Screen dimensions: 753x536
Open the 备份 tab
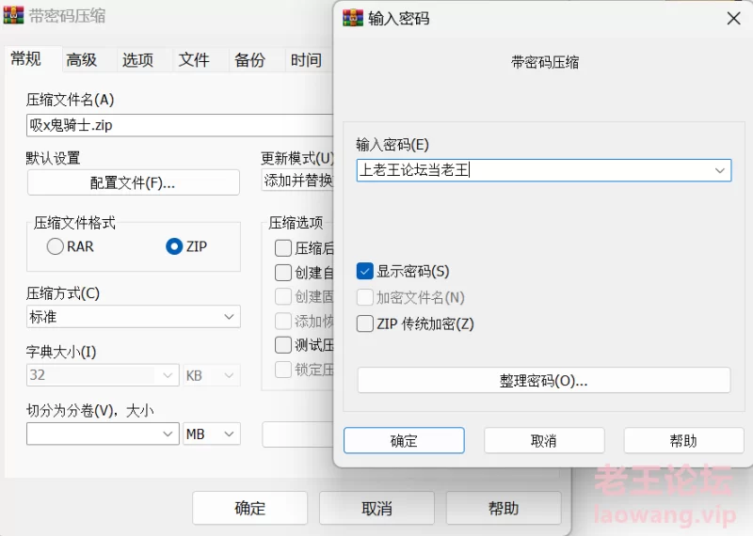click(249, 60)
